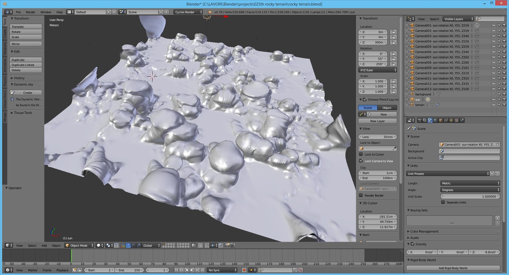
Task: Click the New Layer button
Action: tap(377, 121)
